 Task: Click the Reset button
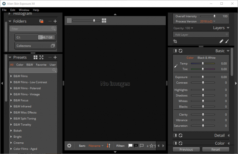tap(215, 149)
